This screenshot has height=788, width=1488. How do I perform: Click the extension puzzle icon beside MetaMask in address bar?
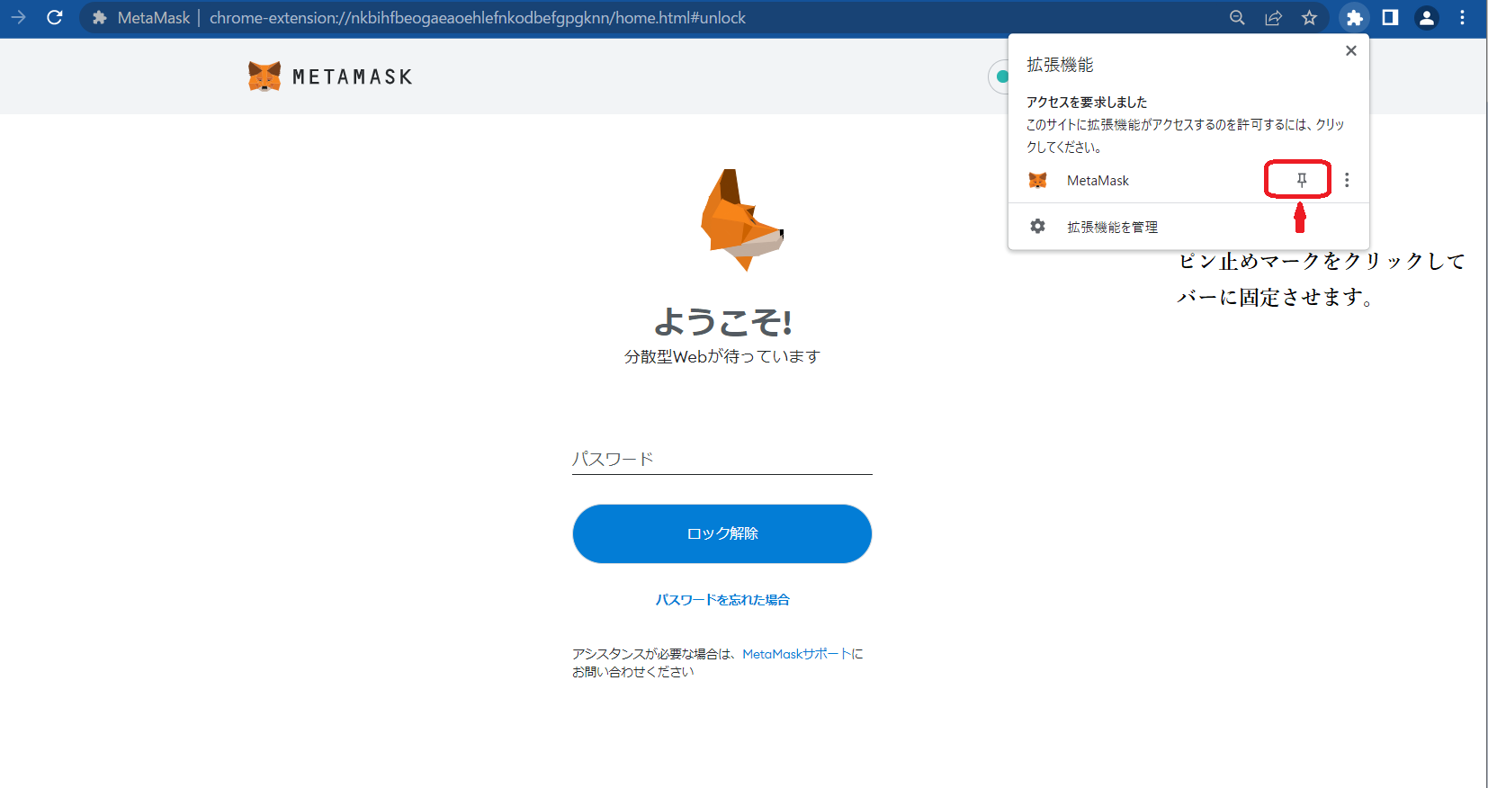(x=100, y=18)
